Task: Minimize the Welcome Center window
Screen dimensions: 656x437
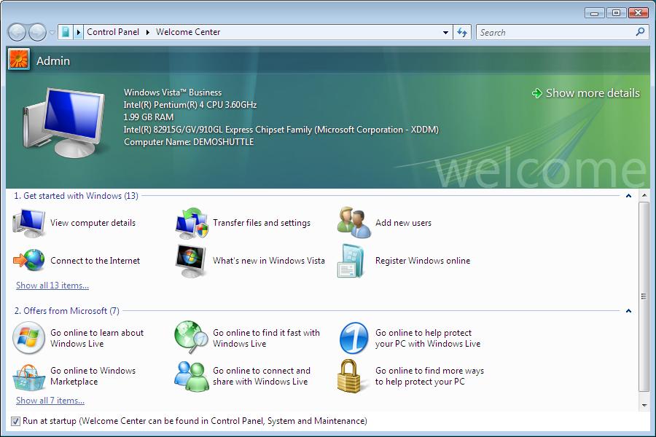Action: click(x=595, y=13)
